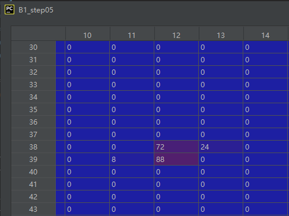This screenshot has width=289, height=216.
Task: Select row header 33
Action: (33, 85)
